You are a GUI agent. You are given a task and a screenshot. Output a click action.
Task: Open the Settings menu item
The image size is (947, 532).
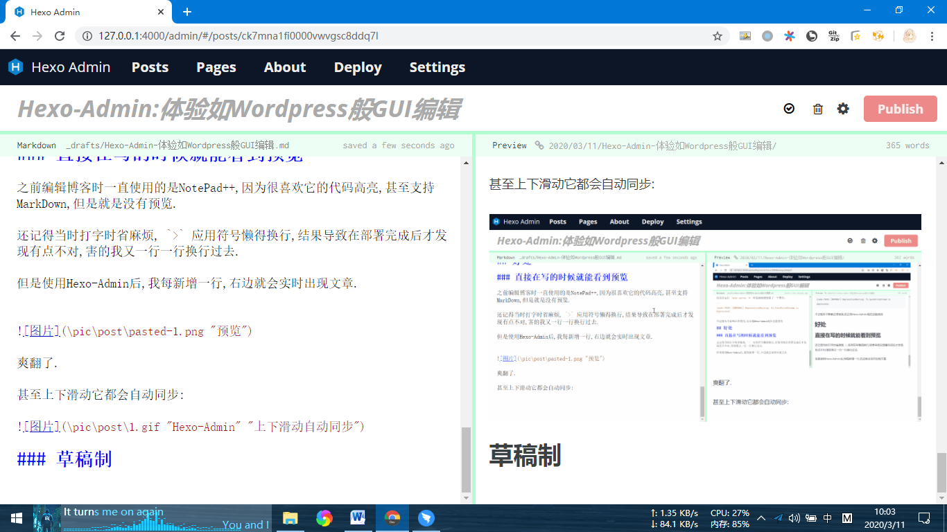[x=437, y=67]
